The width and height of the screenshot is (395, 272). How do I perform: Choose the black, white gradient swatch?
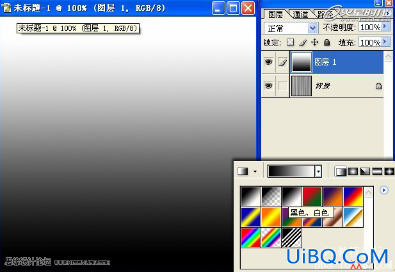(291, 197)
